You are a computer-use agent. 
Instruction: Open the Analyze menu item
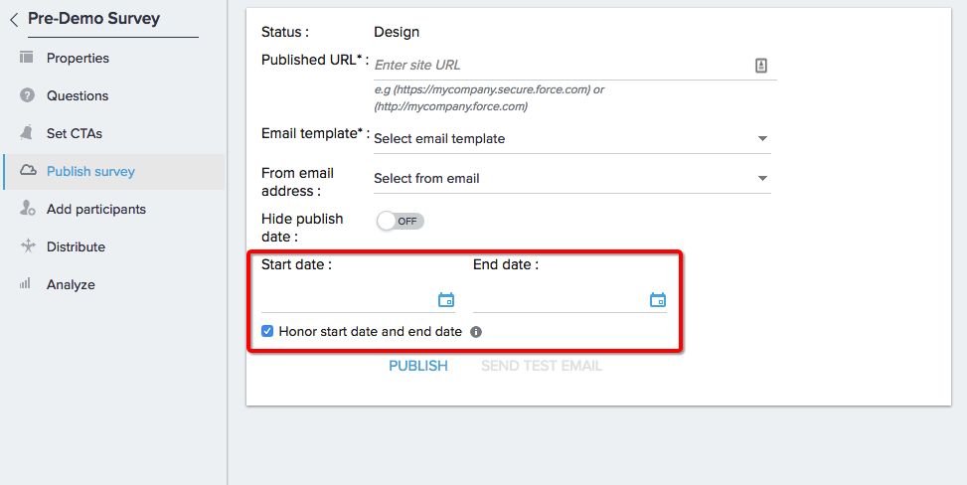pyautogui.click(x=71, y=284)
